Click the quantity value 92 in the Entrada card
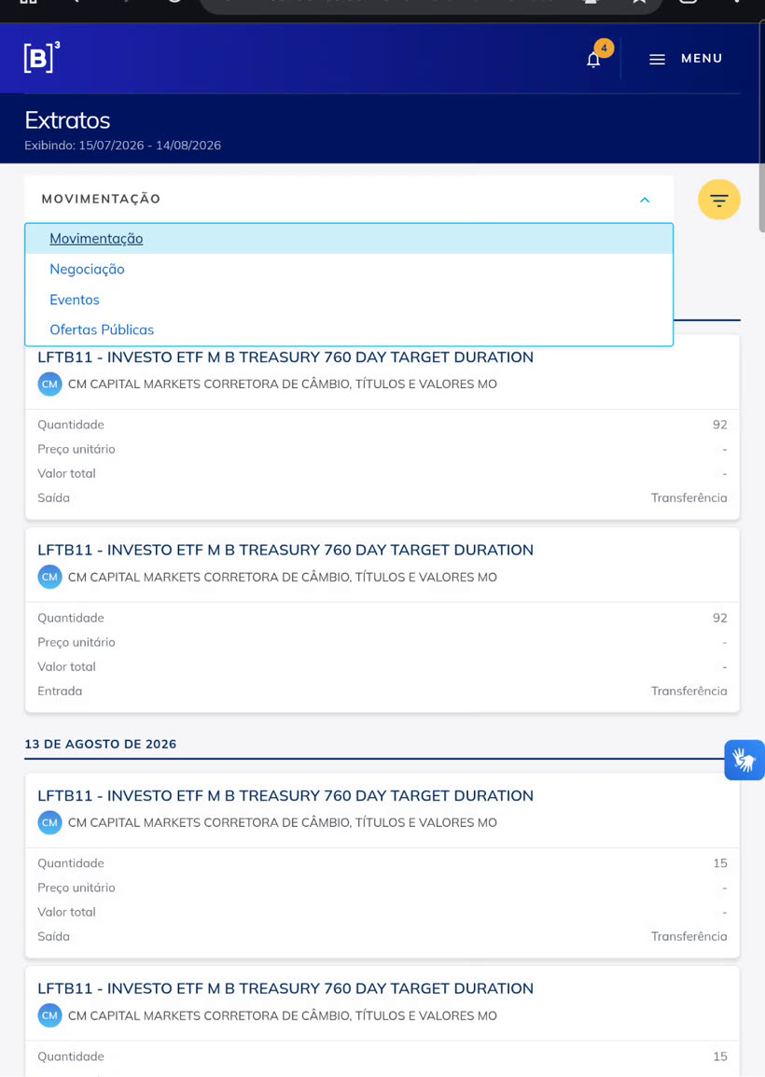 tap(719, 618)
